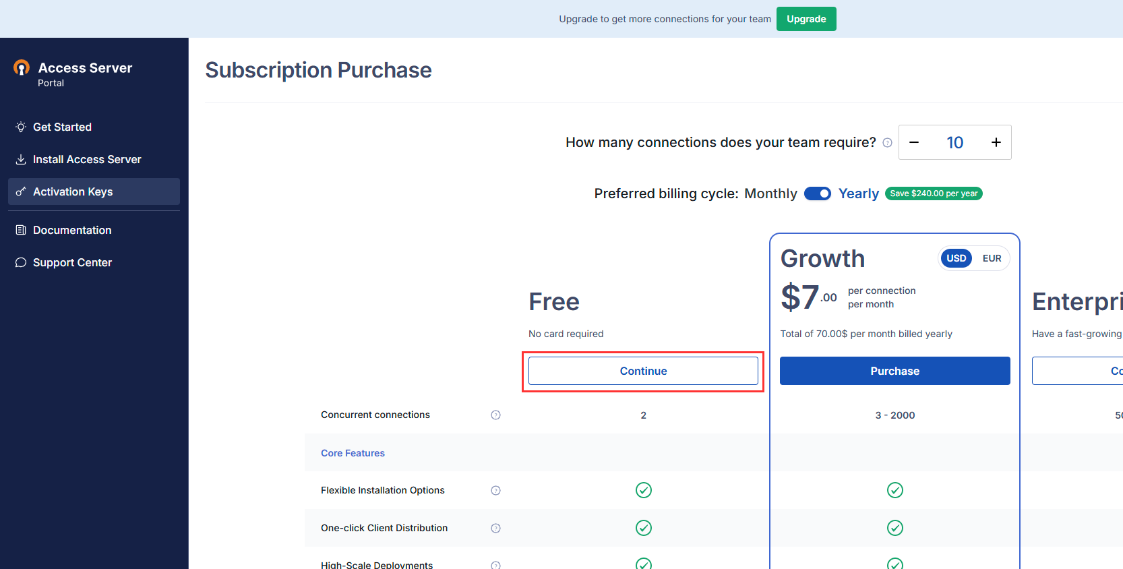The height and width of the screenshot is (569, 1123).
Task: Select the Monthly billing label
Action: tap(770, 193)
